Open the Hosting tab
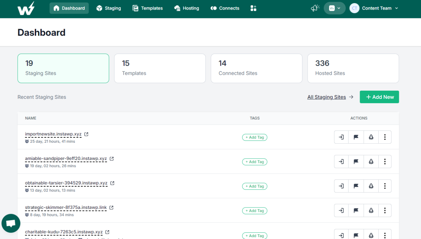The image size is (421, 239). [x=187, y=8]
